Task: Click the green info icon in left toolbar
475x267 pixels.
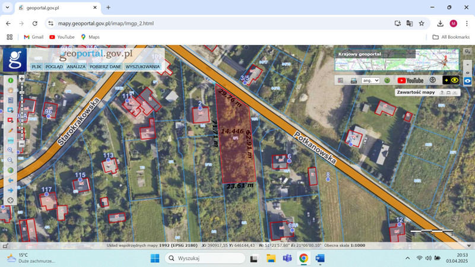Action: pos(10,80)
